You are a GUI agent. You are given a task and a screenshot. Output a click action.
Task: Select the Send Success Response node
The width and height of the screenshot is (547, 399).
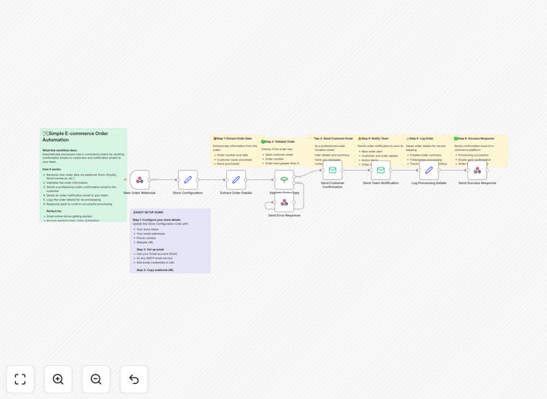tap(477, 170)
